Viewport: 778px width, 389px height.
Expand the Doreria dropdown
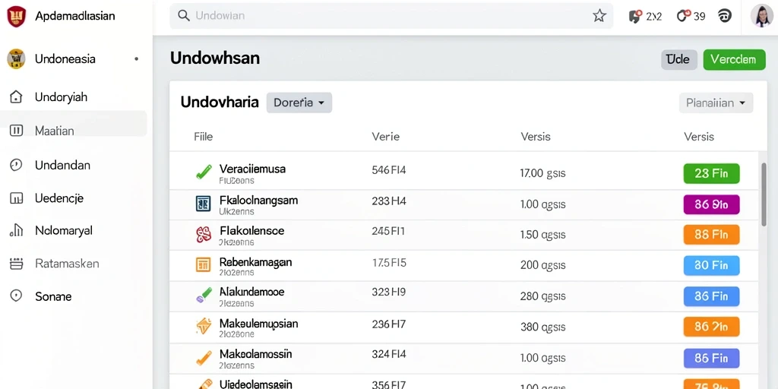299,103
